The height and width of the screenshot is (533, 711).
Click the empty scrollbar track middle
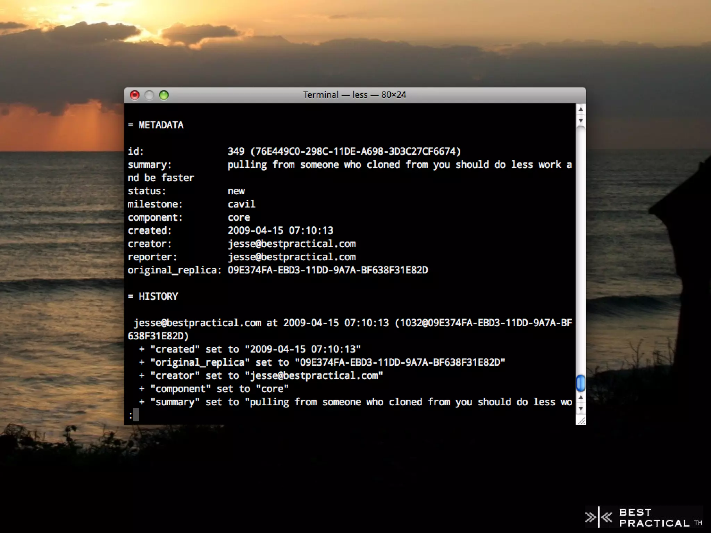pyautogui.click(x=580, y=250)
